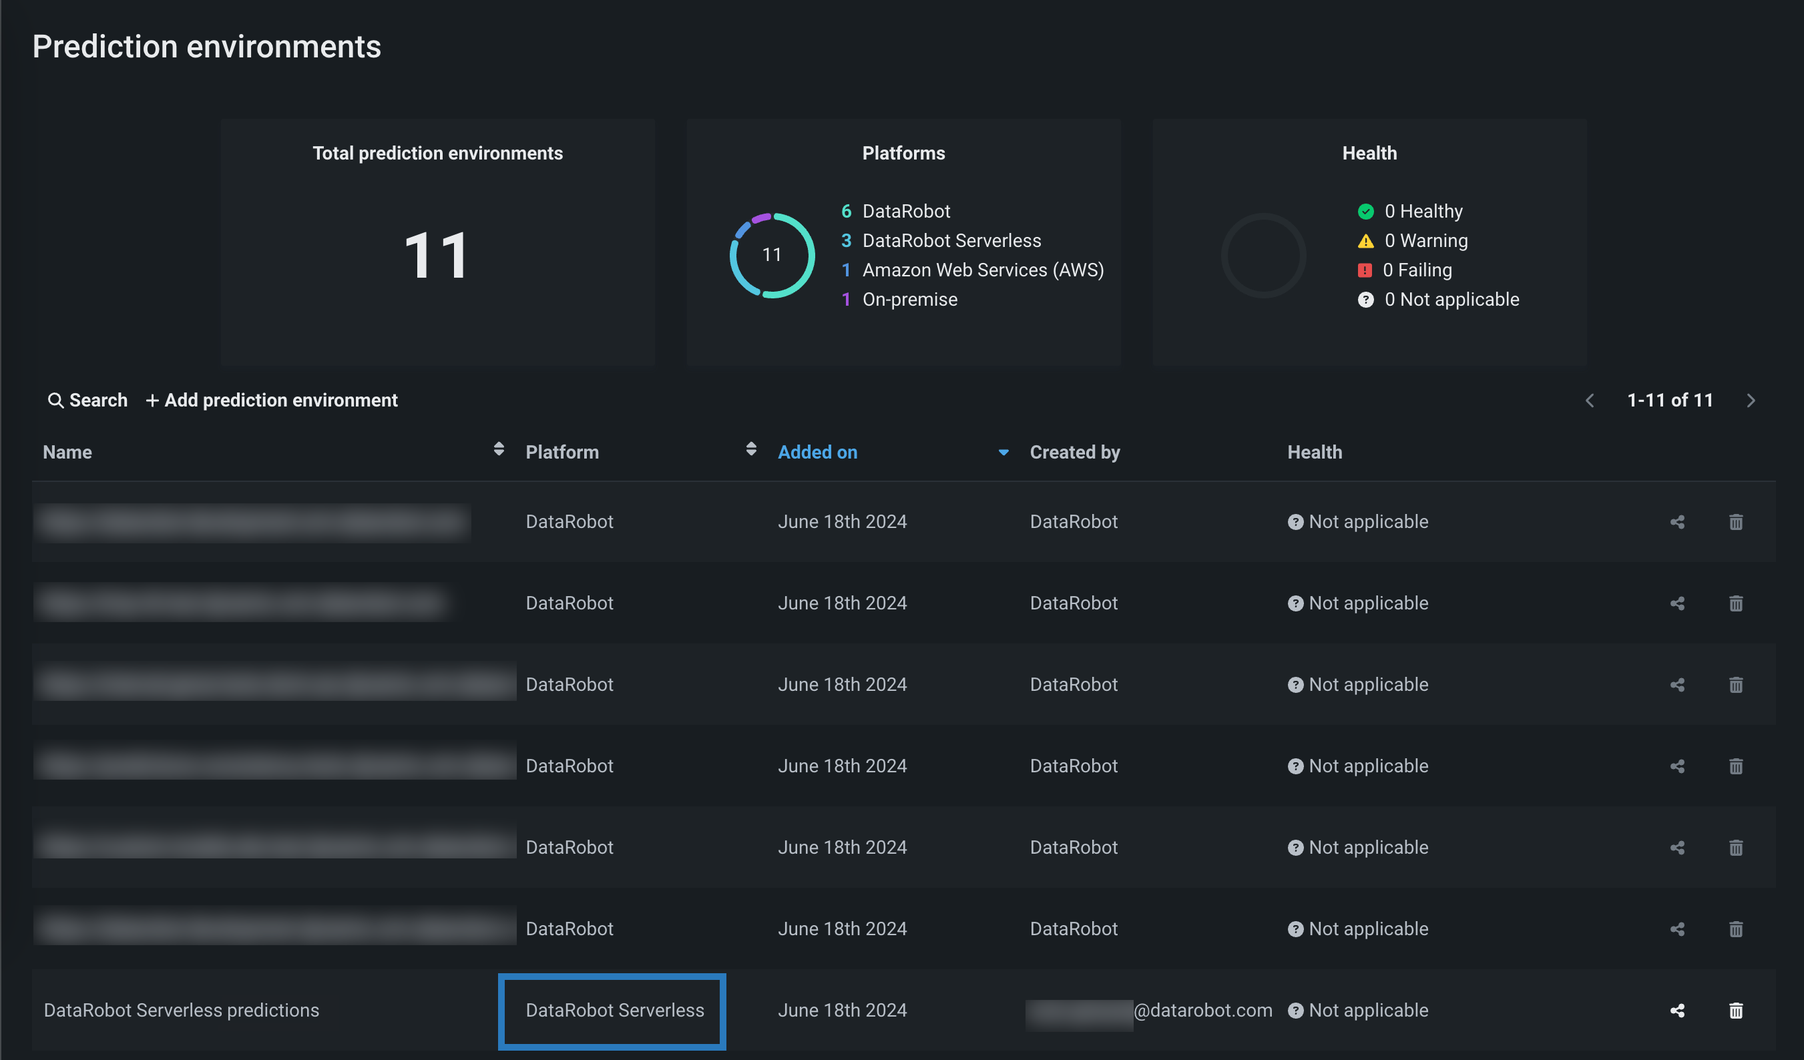The image size is (1804, 1060).
Task: Open DataRobot Serverless predictions environment name
Action: click(x=181, y=1010)
